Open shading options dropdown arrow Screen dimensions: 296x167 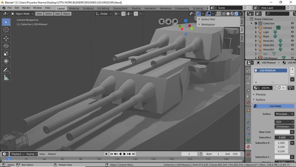point(240,14)
